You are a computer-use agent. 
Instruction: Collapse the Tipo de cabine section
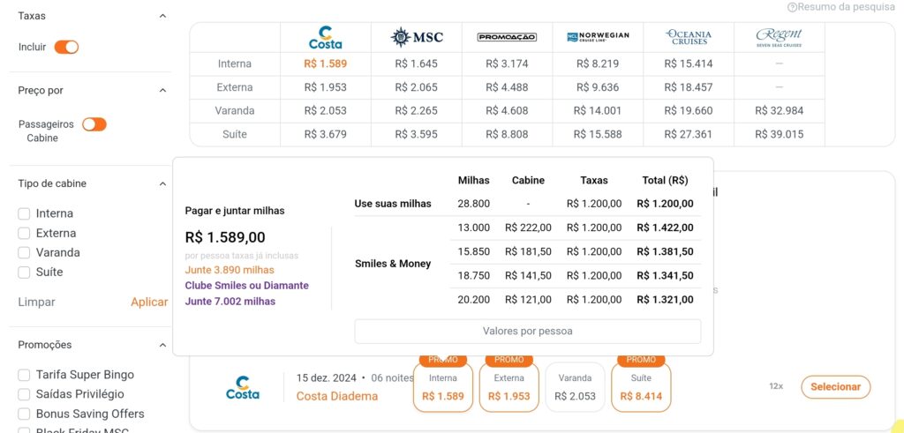(x=162, y=183)
